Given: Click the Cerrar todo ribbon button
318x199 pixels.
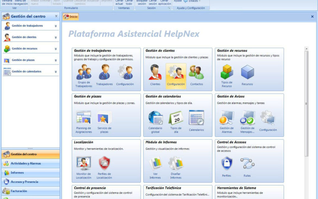Looking at the screenshot, I should pyautogui.click(x=129, y=2).
